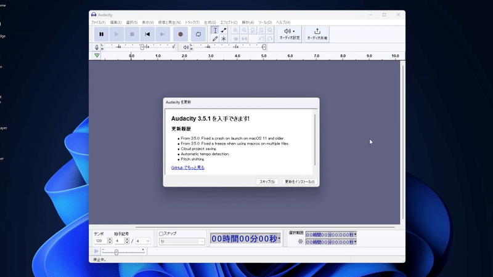Open the 表示(V) menu
The height and width of the screenshot is (277, 493).
coord(148,23)
